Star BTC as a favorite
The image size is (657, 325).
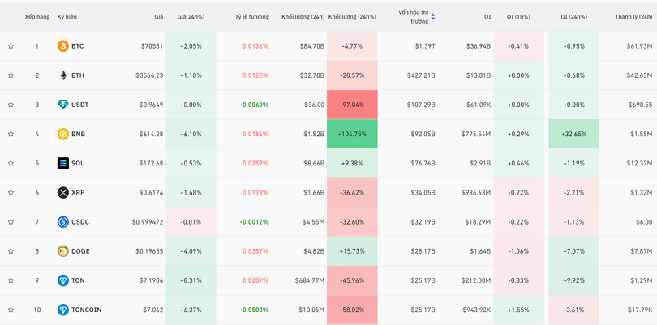click(11, 46)
